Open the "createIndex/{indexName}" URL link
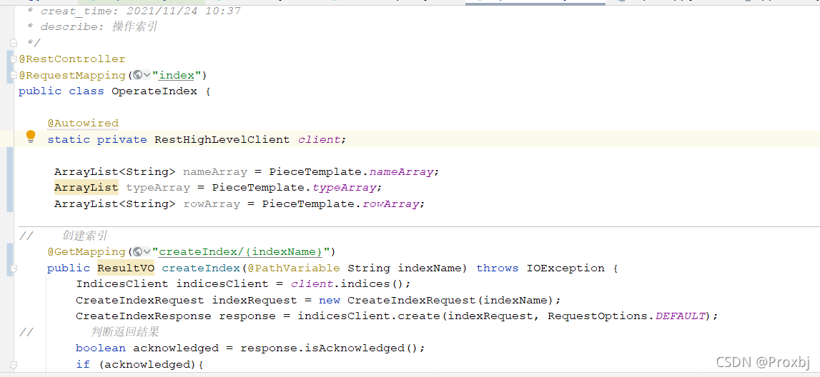 click(240, 251)
